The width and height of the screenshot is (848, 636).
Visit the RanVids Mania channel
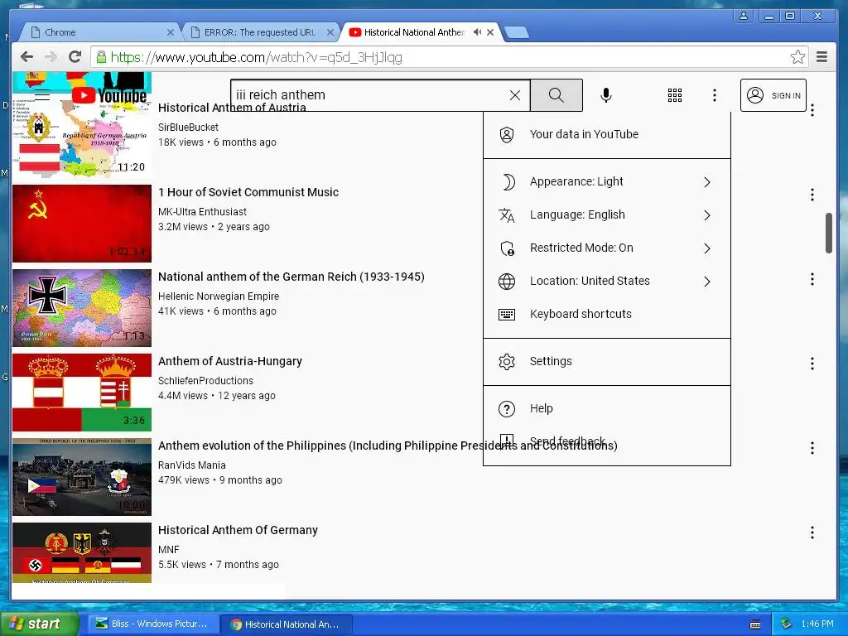(192, 465)
